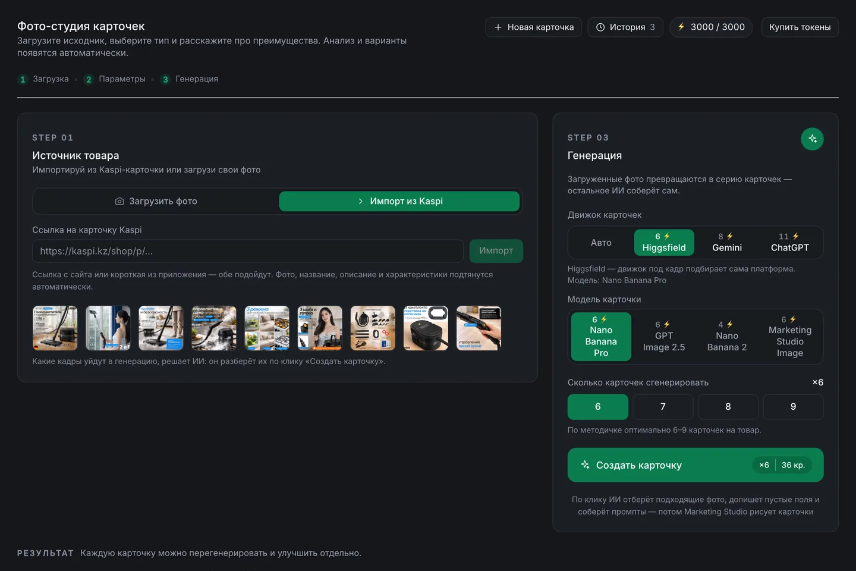Screen dimensions: 856x571
Task: Select the Импорт из Kaspi source tab
Action: pyautogui.click(x=399, y=202)
